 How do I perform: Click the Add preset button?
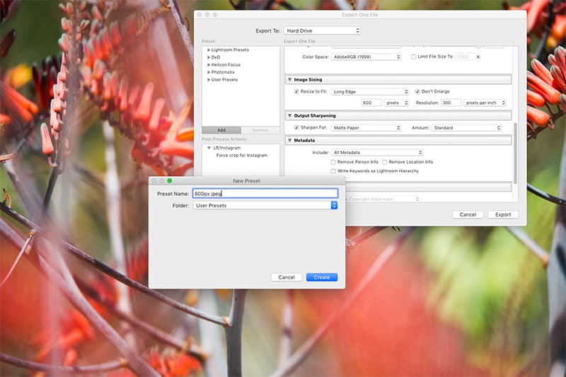(x=221, y=130)
